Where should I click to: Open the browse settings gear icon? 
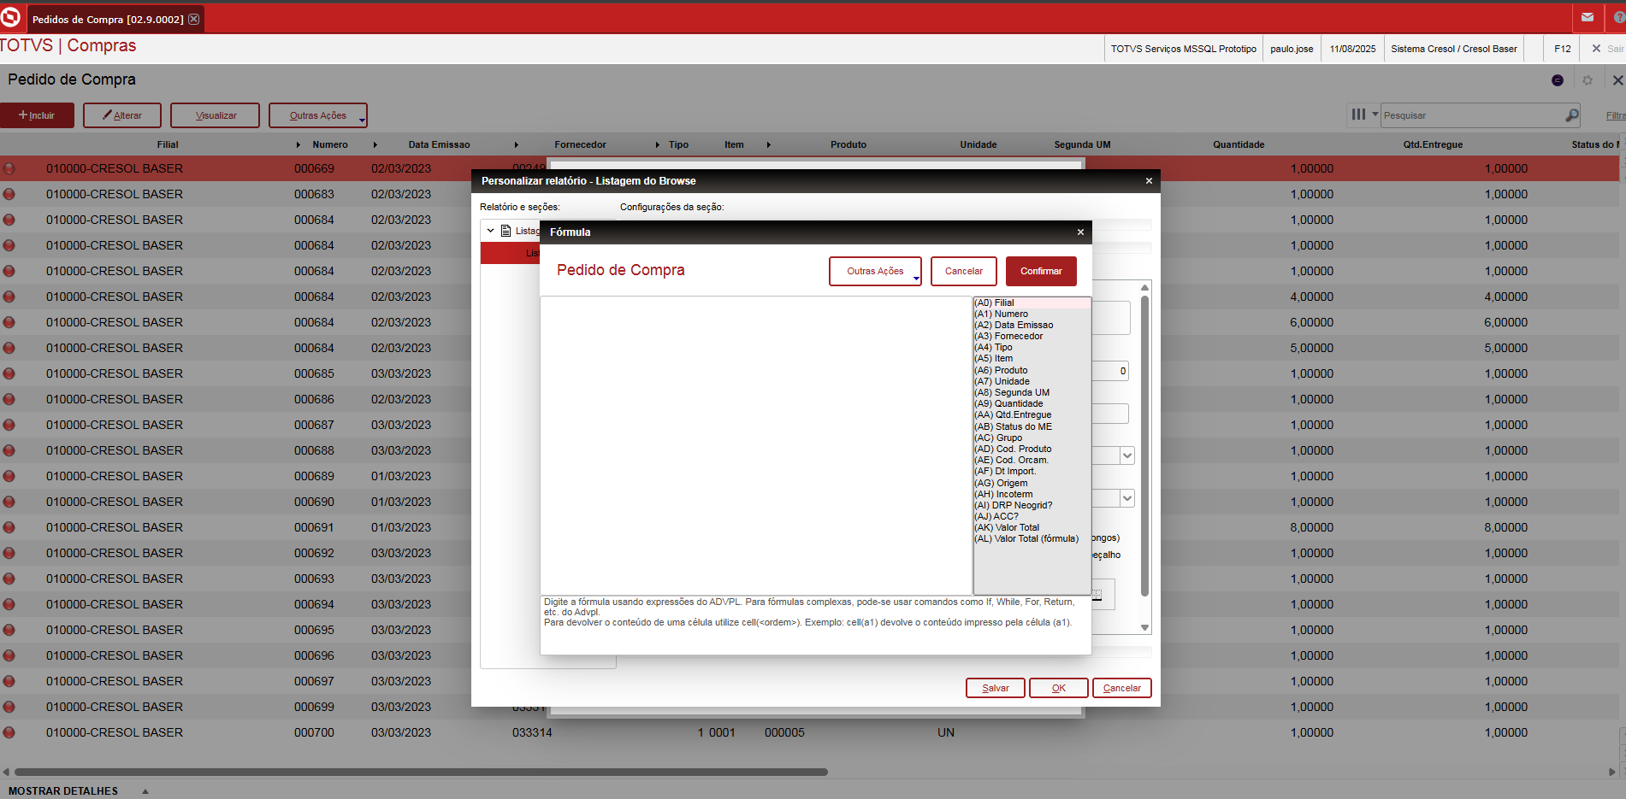[x=1588, y=80]
